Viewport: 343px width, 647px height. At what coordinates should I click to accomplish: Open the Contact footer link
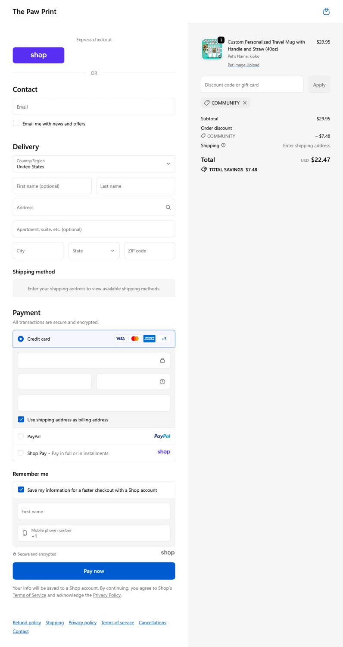21,631
